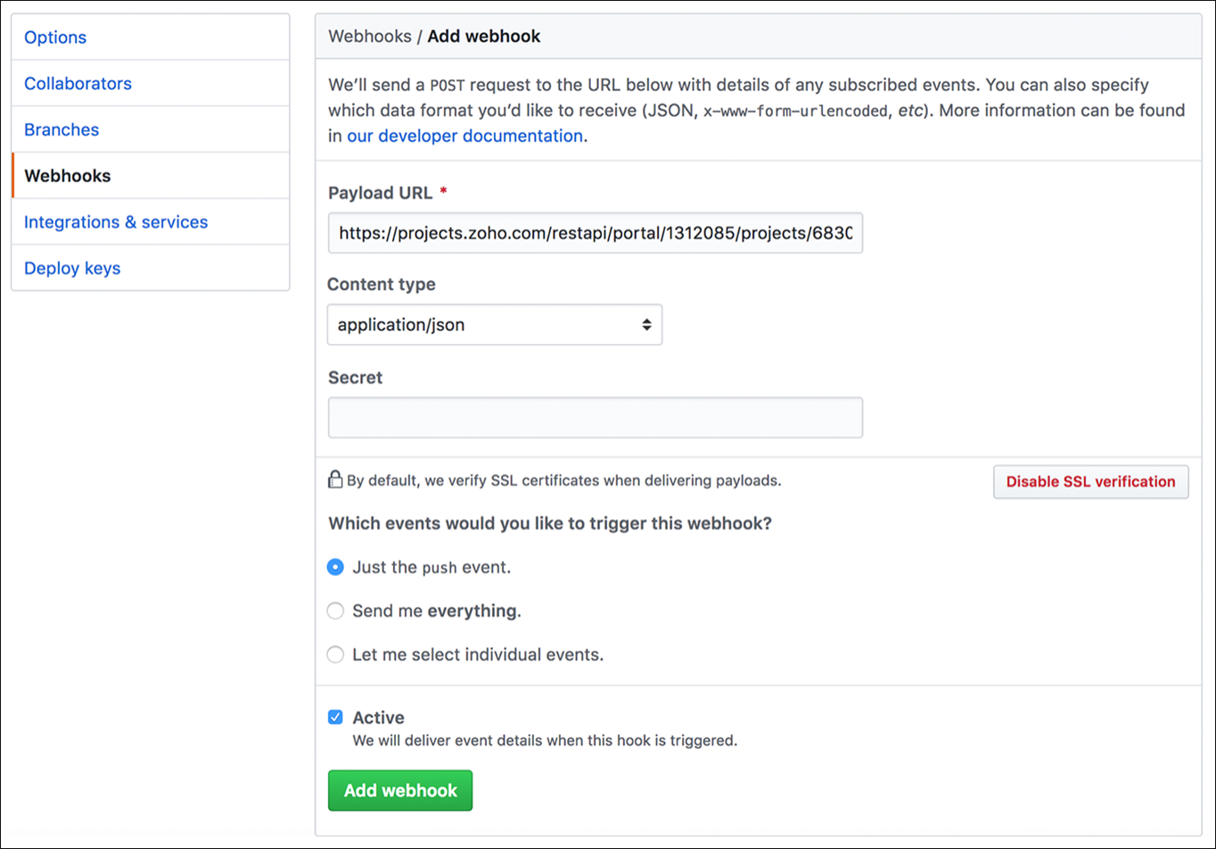Select 'Just the push event' radio button
Image resolution: width=1216 pixels, height=849 pixels.
tap(335, 567)
